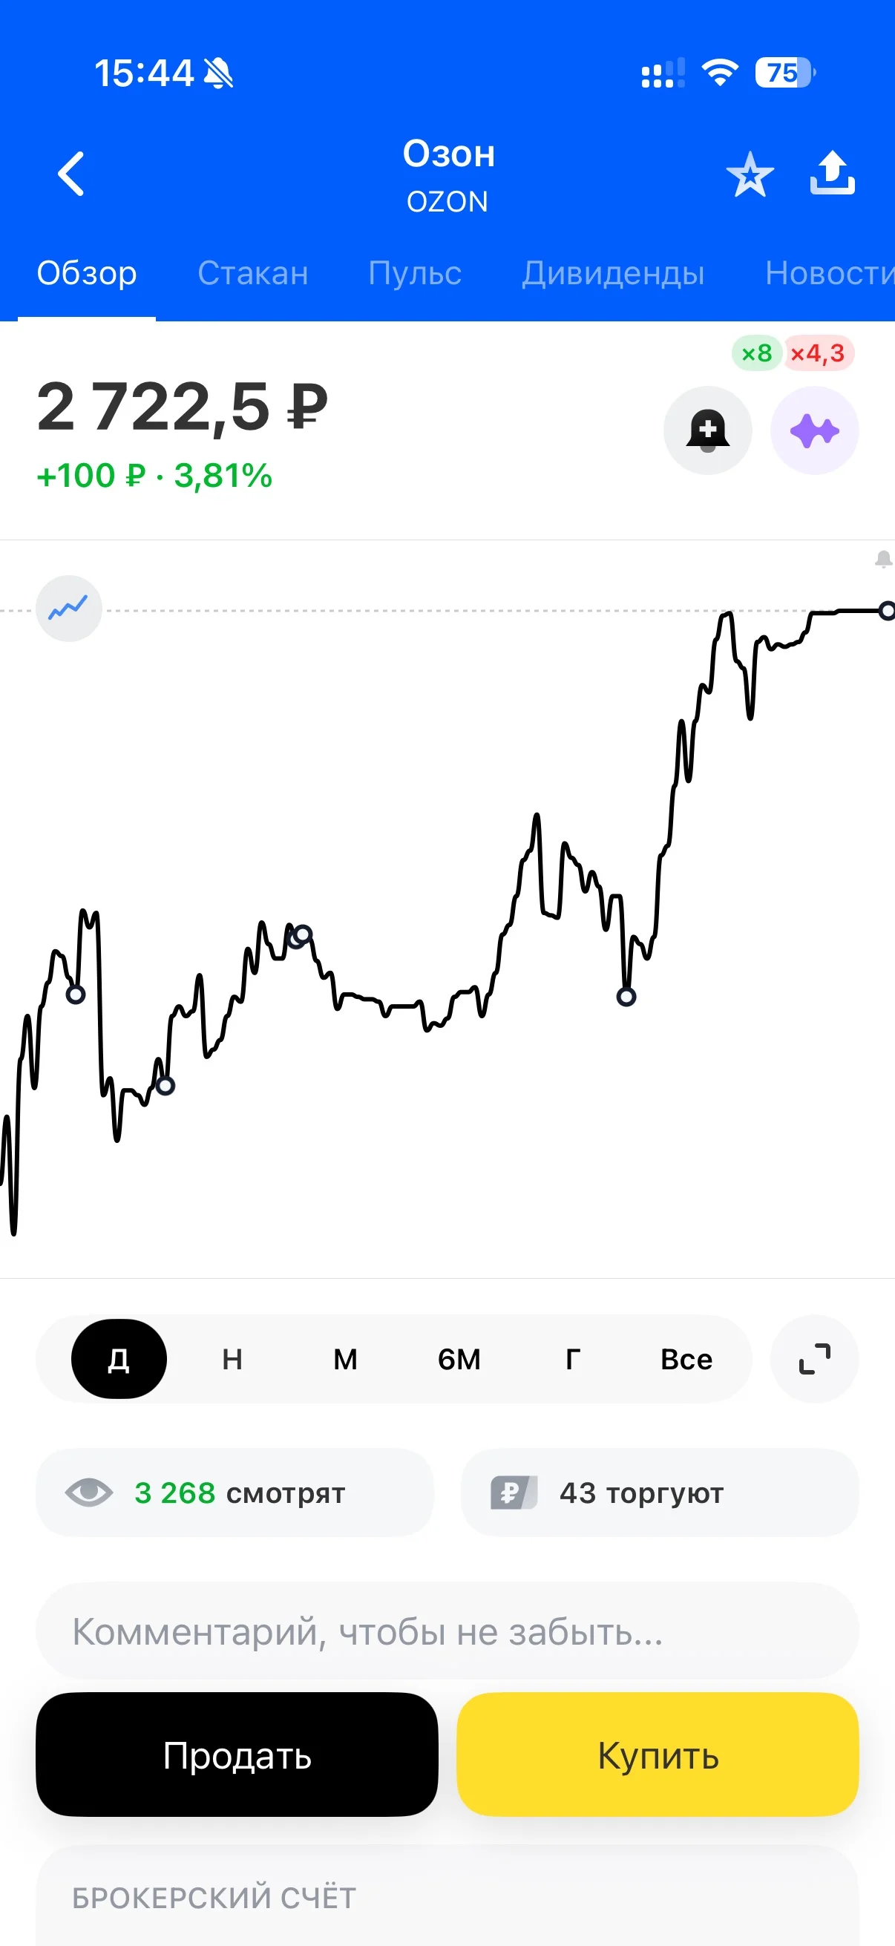This screenshot has height=1946, width=895.
Task: Select the Д day period
Action: pos(119,1359)
